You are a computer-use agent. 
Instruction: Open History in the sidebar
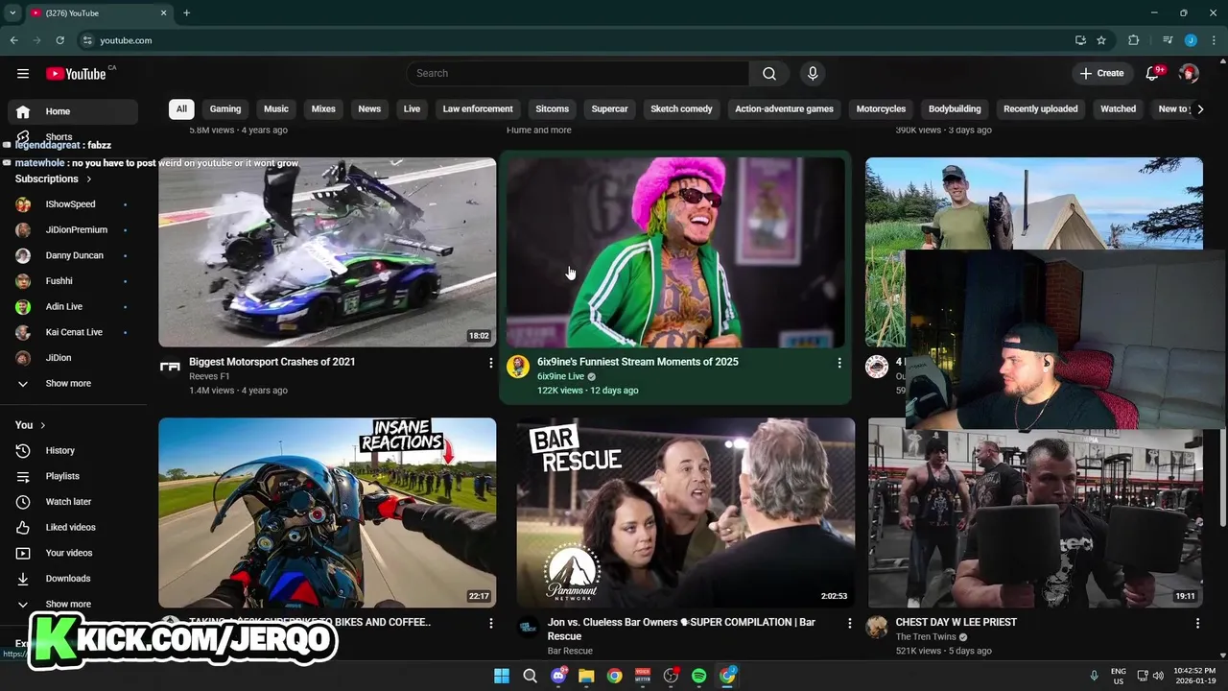click(x=73, y=451)
